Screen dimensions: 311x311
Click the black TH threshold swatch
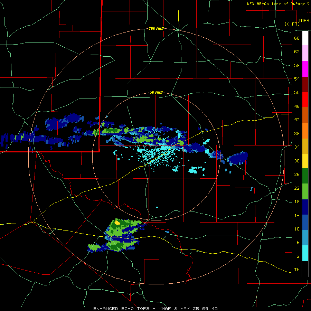[305, 269]
